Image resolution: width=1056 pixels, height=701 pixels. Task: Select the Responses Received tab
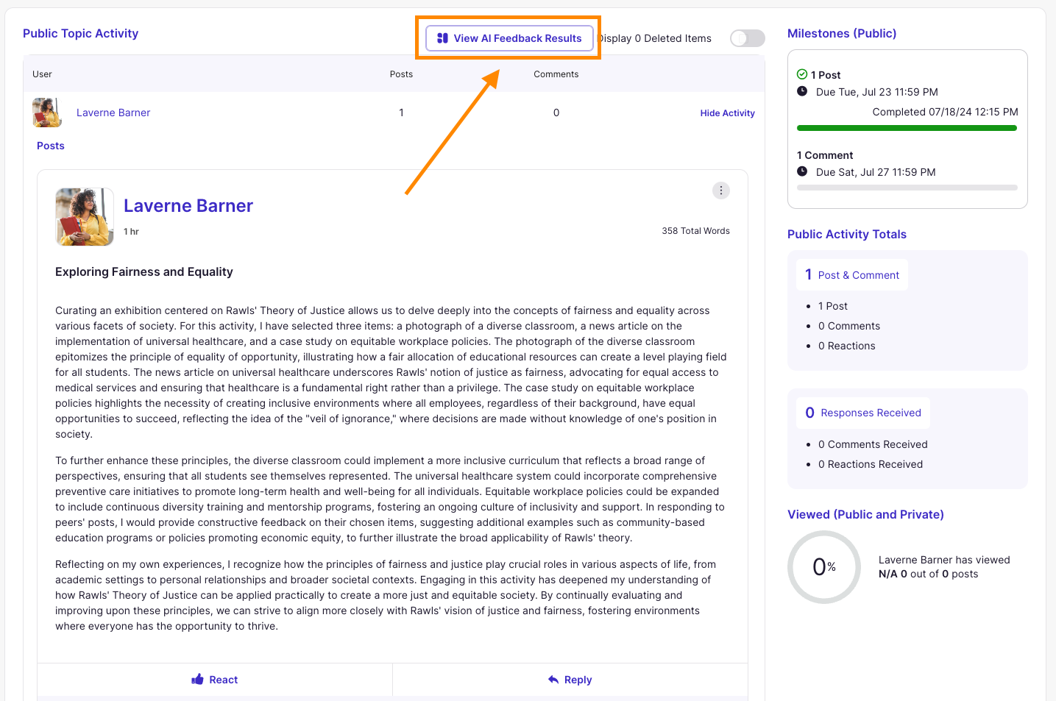tap(863, 413)
